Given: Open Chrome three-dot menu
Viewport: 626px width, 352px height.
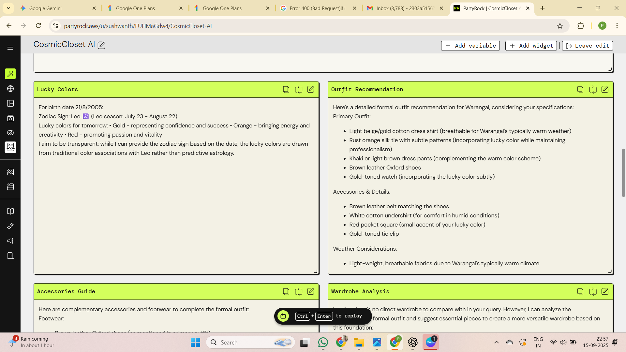Looking at the screenshot, I should [617, 26].
